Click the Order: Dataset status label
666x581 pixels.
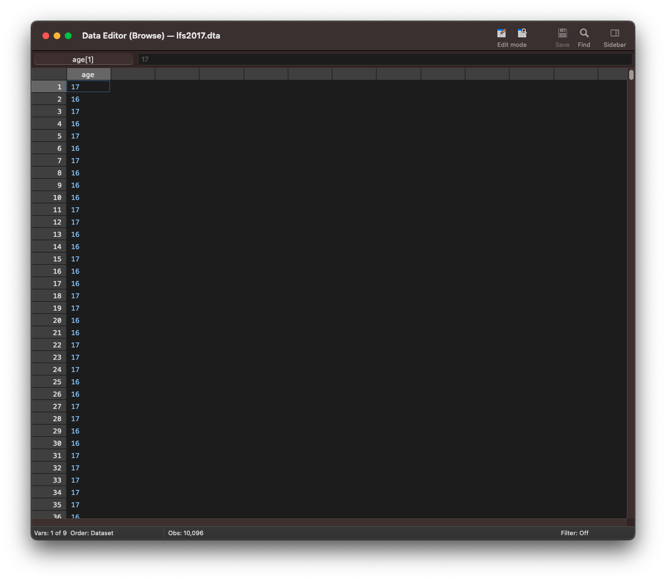coord(92,533)
